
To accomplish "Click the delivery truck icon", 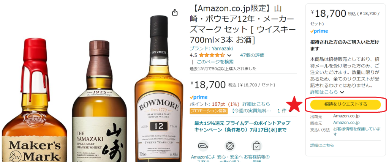I will click(203, 146).
